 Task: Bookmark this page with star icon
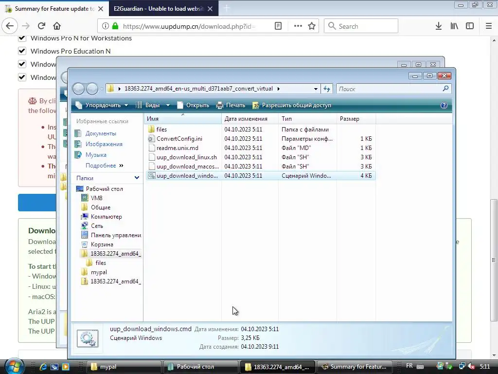point(312,26)
